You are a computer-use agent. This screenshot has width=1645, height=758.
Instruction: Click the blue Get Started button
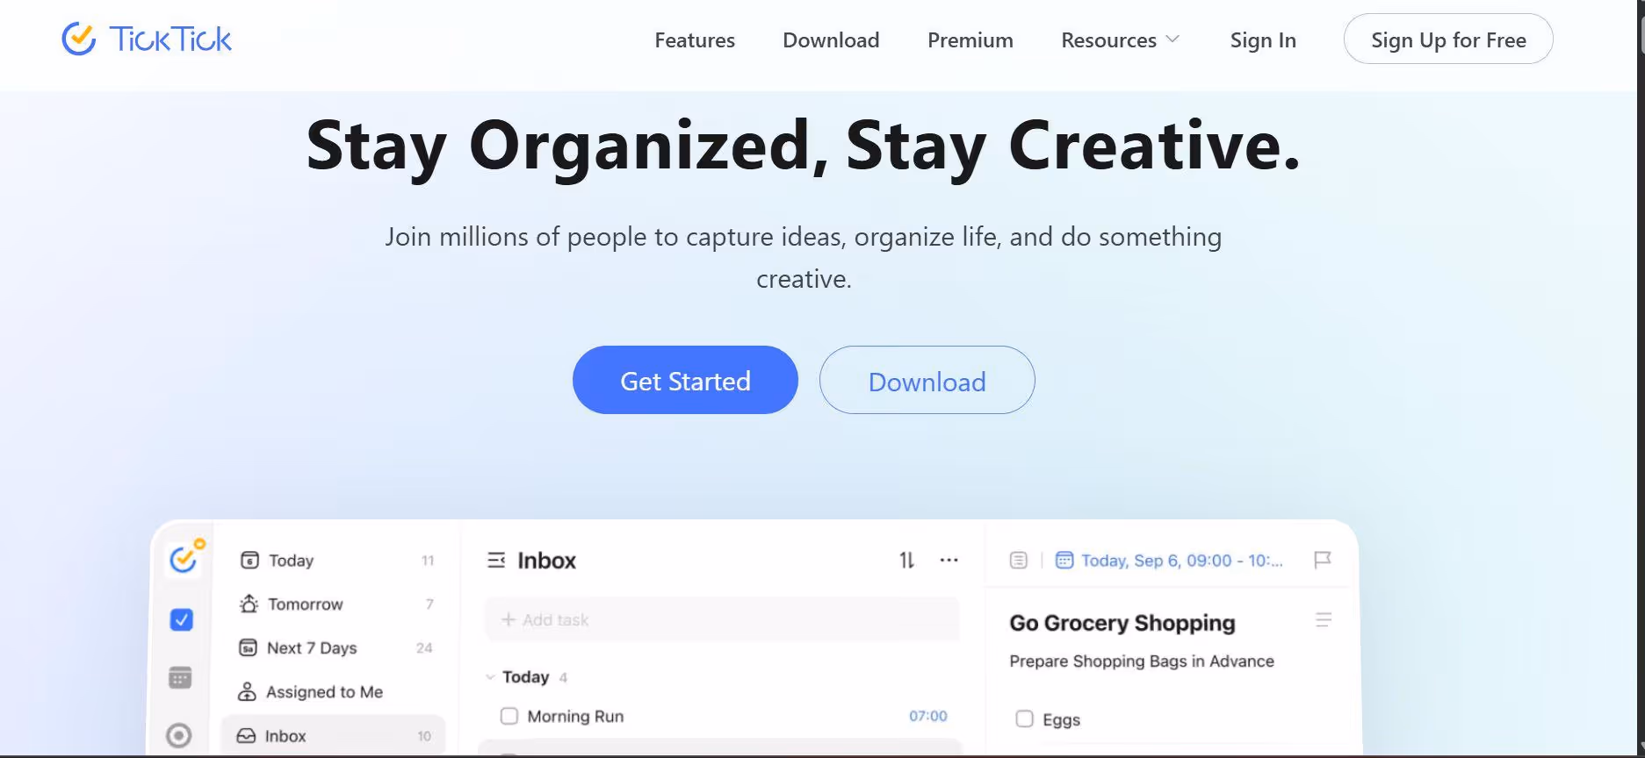(685, 380)
